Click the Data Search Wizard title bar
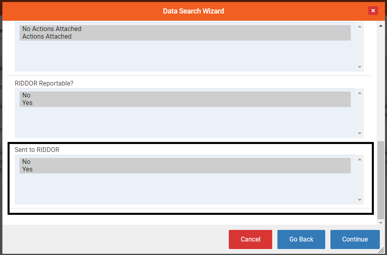 coord(193,11)
